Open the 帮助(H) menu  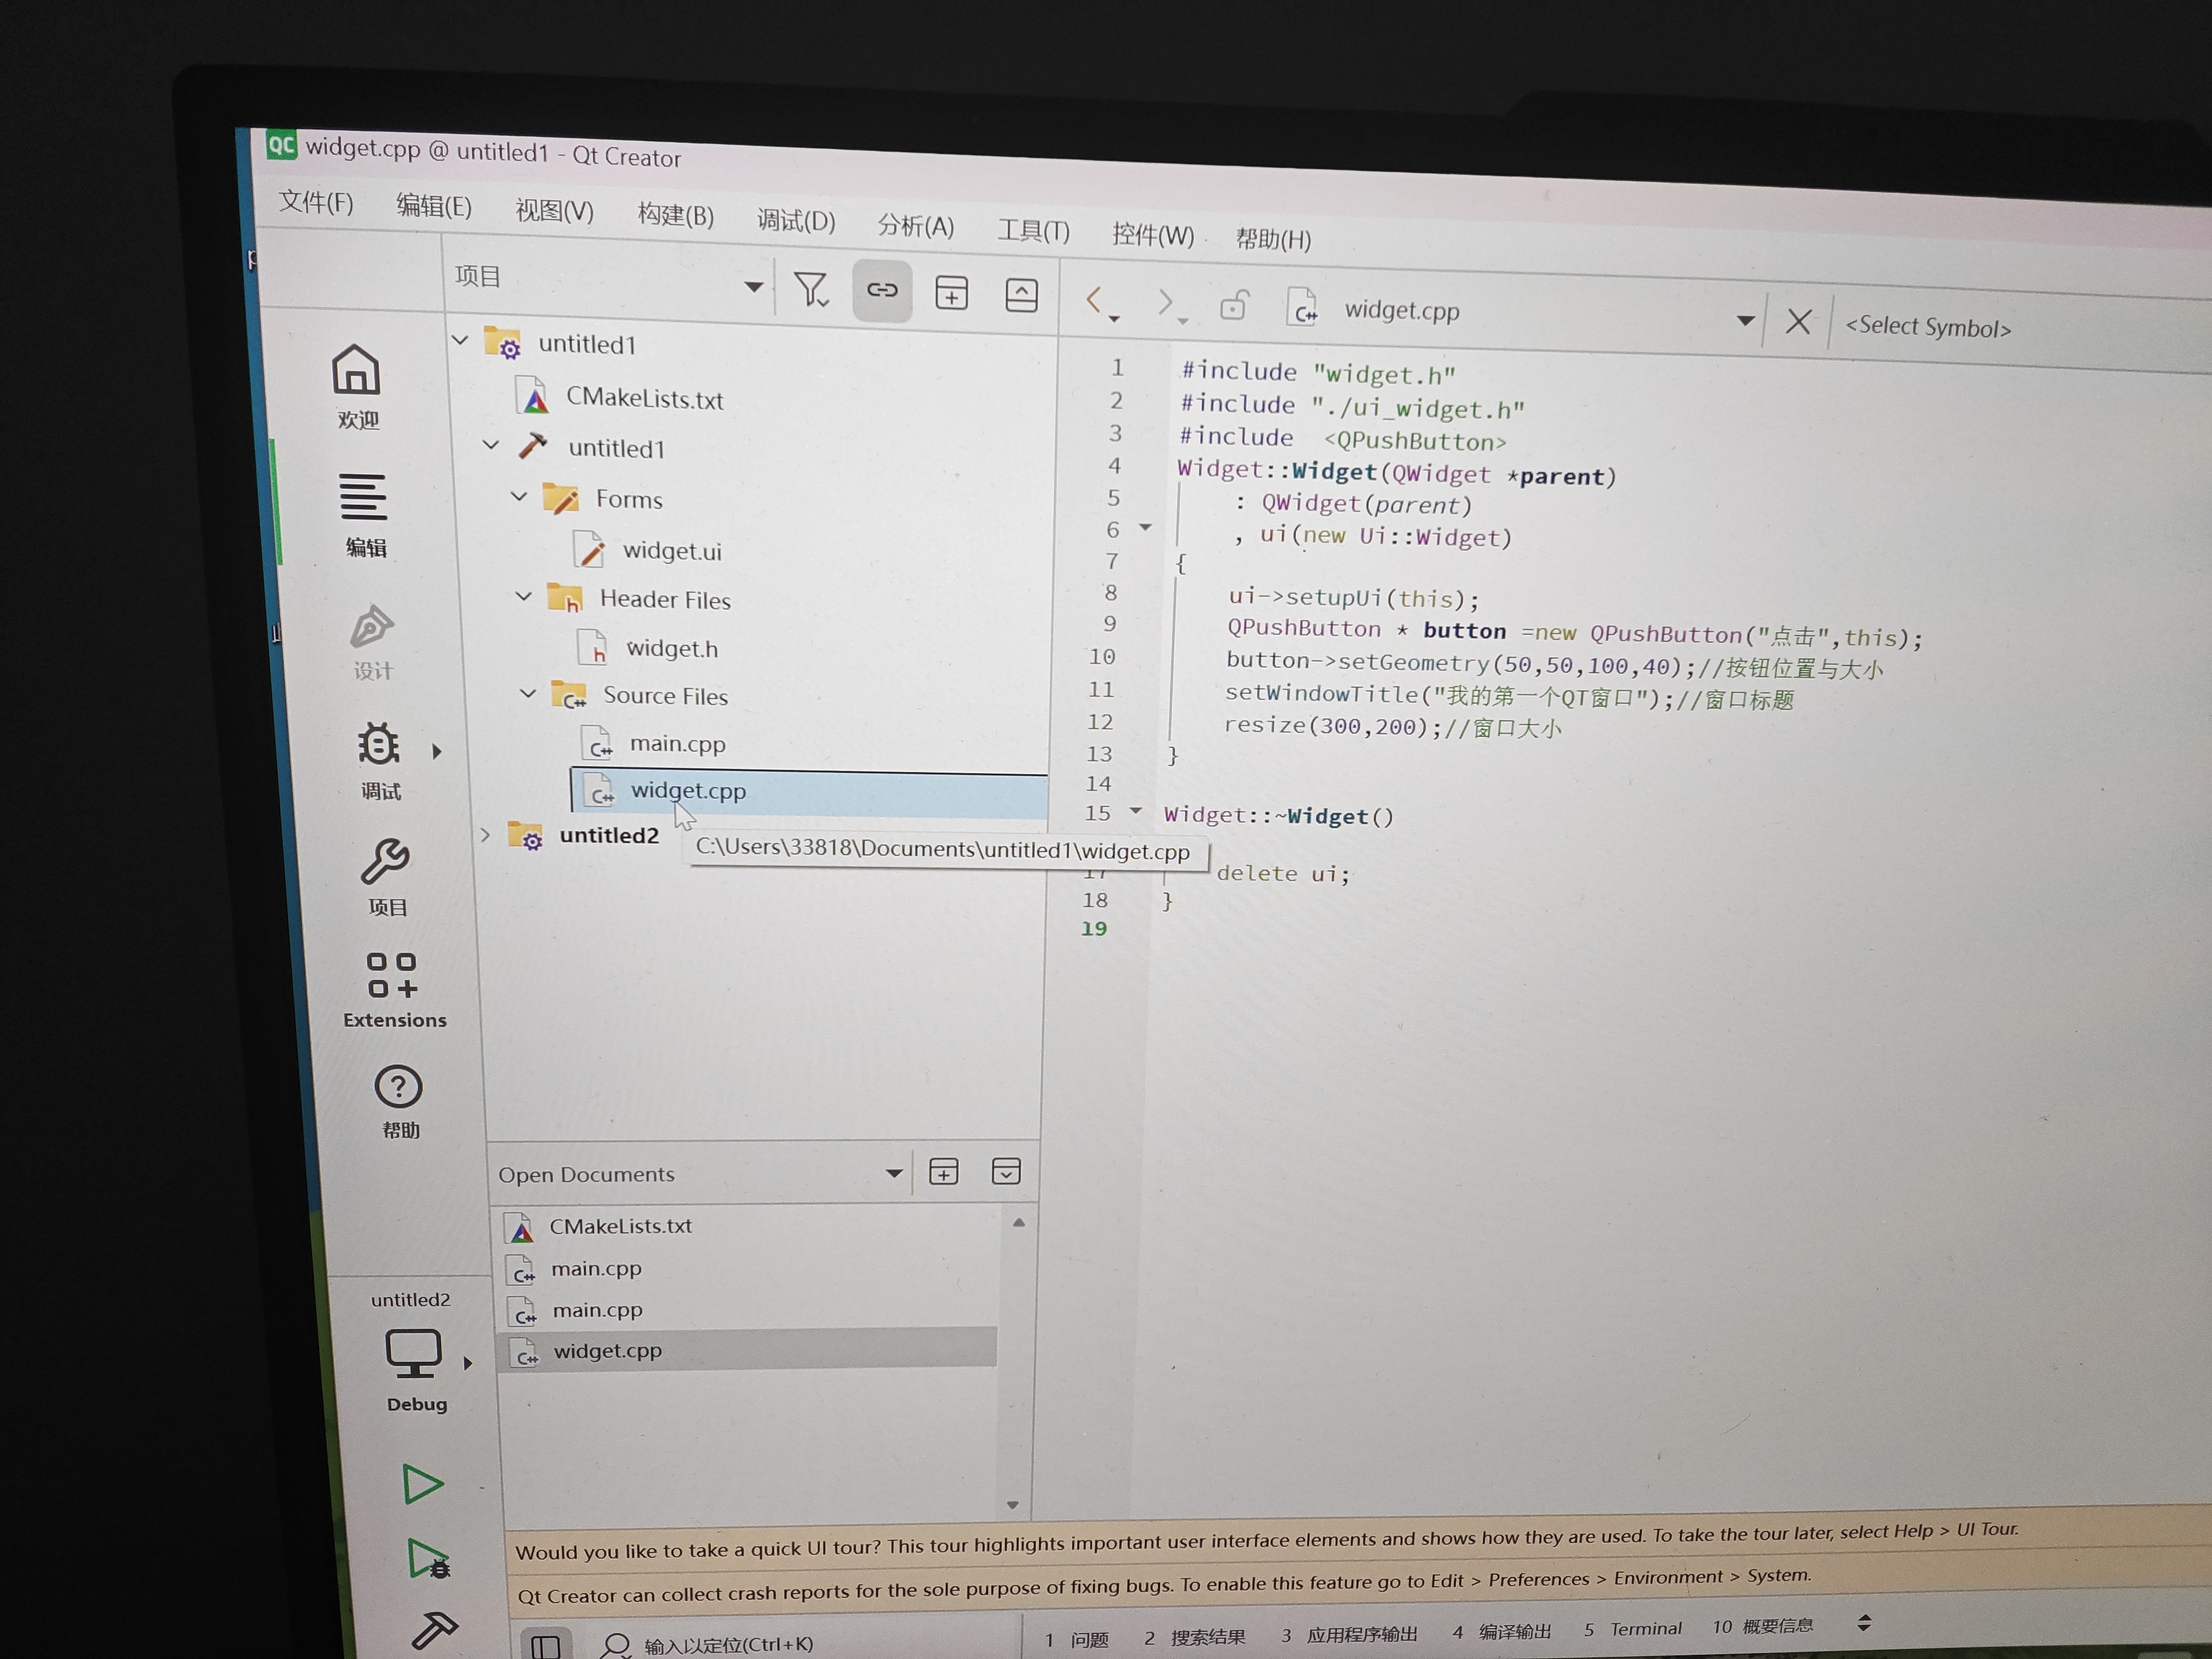[1272, 239]
